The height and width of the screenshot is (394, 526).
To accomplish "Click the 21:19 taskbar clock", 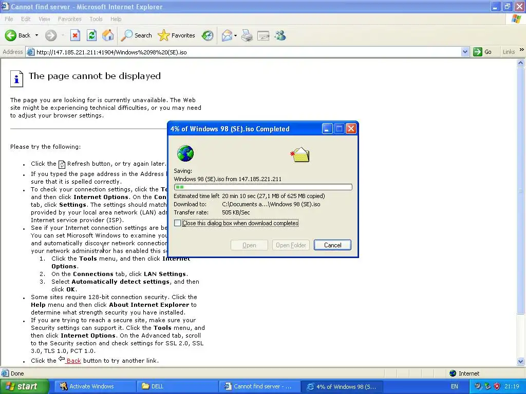I will tap(511, 386).
